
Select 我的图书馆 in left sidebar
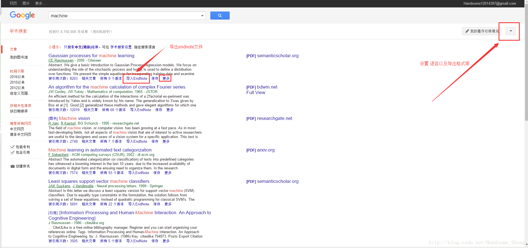19,57
